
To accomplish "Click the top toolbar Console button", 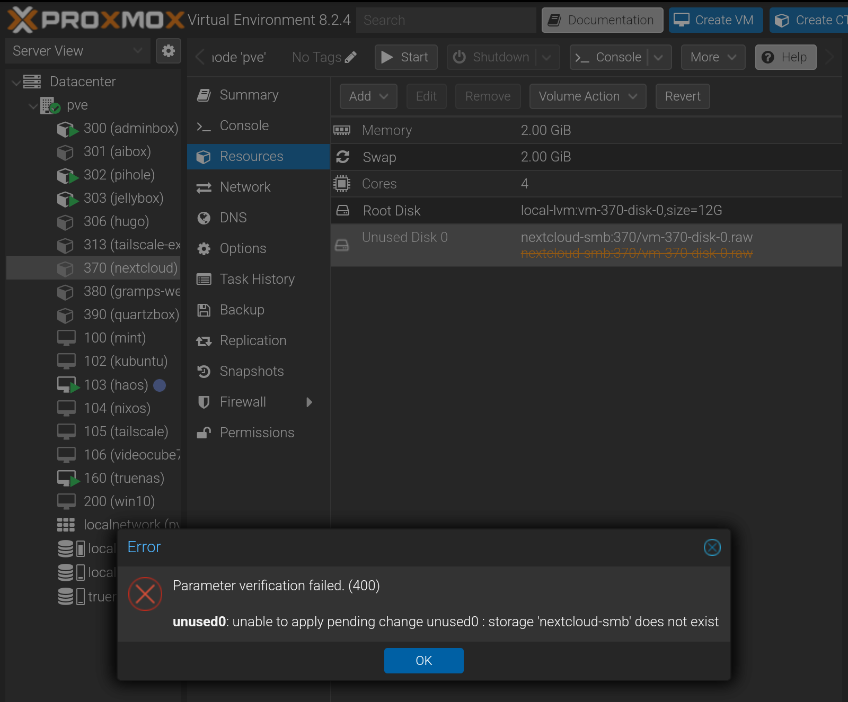I will (608, 57).
